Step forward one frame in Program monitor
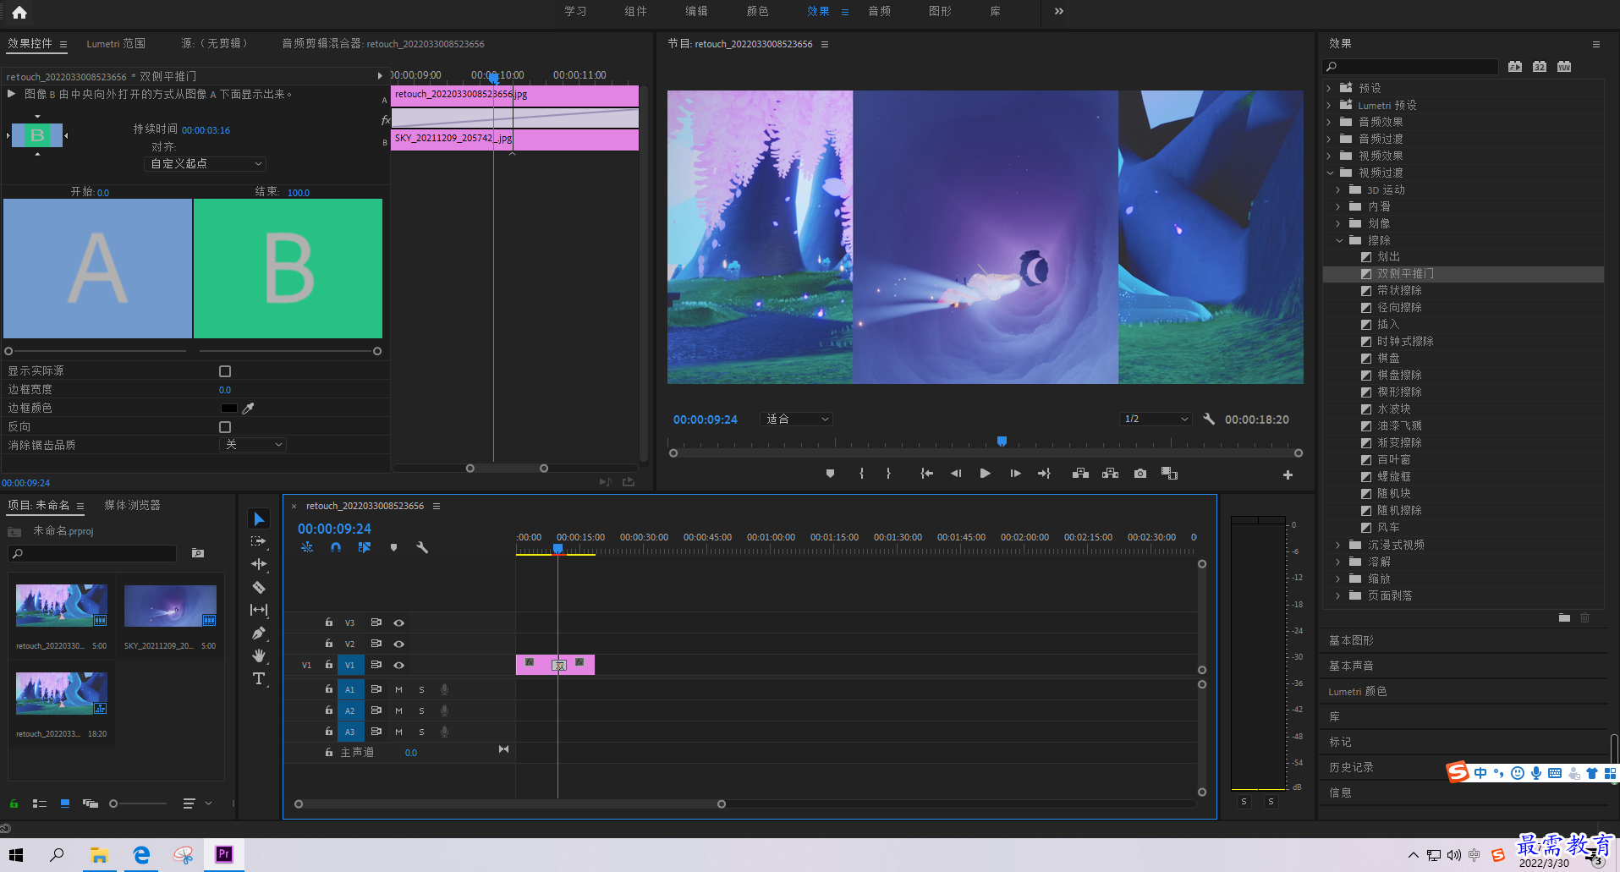The width and height of the screenshot is (1620, 872). (1015, 474)
